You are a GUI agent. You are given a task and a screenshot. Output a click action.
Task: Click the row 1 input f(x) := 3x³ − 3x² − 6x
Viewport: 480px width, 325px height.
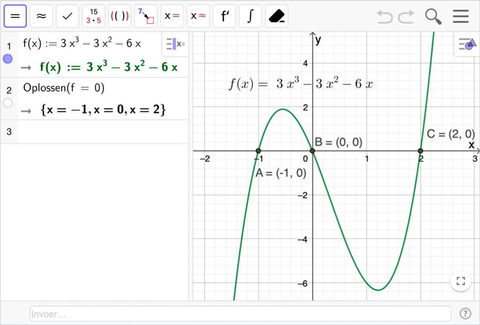click(x=82, y=43)
